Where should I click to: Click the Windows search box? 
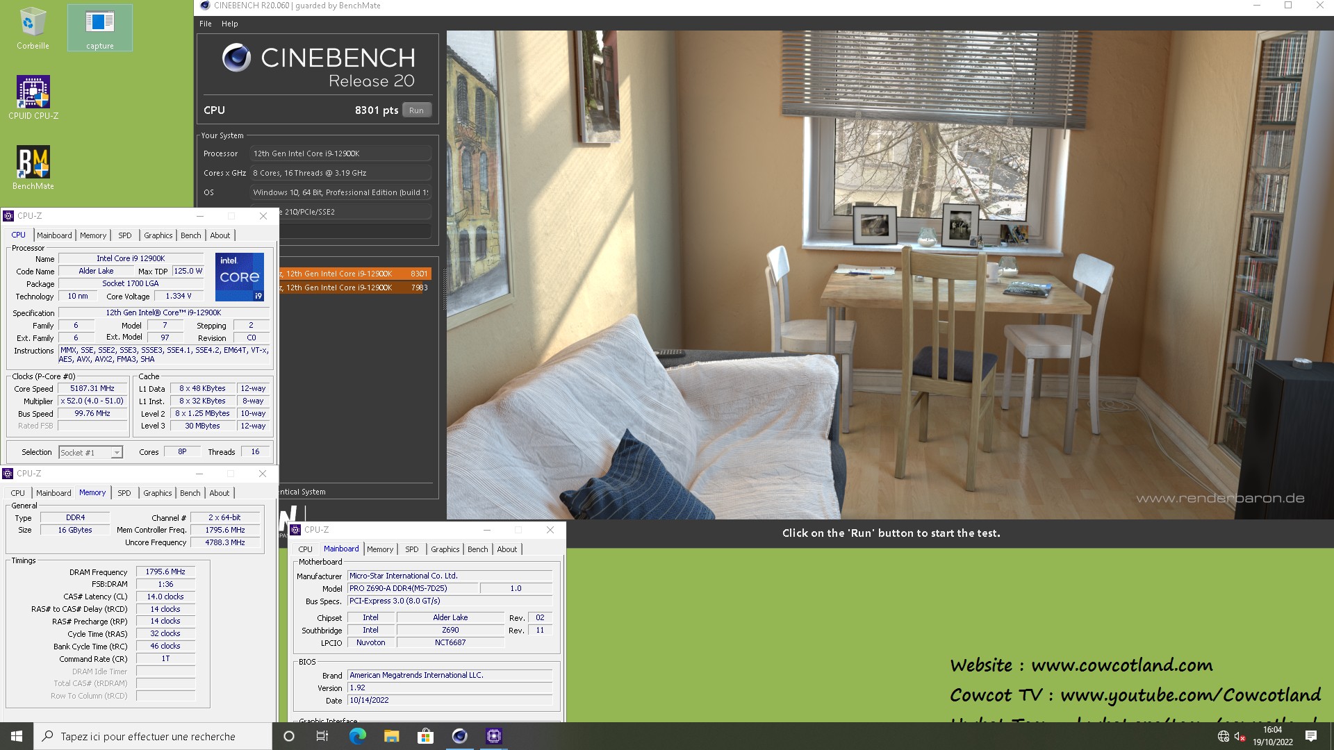[153, 736]
